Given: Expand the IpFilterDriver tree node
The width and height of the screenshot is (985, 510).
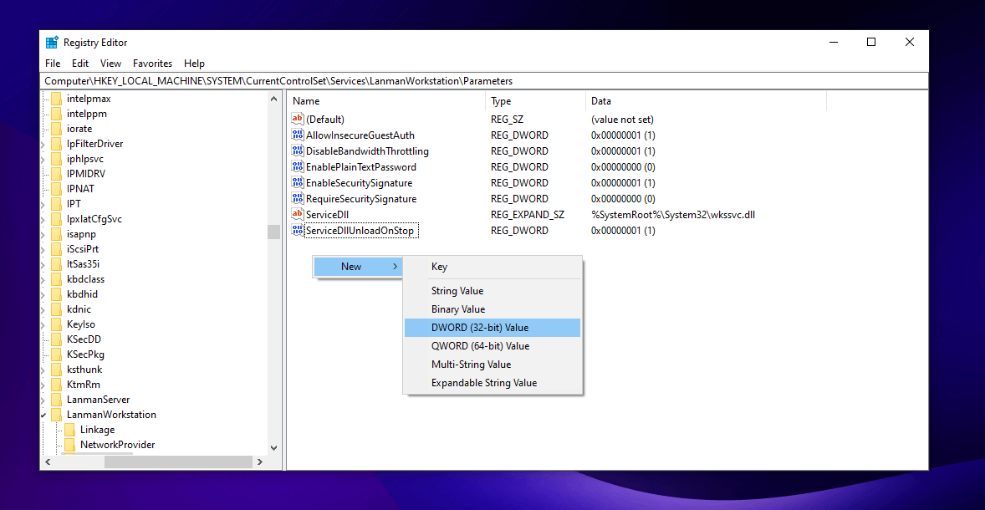Looking at the screenshot, I should tap(43, 144).
